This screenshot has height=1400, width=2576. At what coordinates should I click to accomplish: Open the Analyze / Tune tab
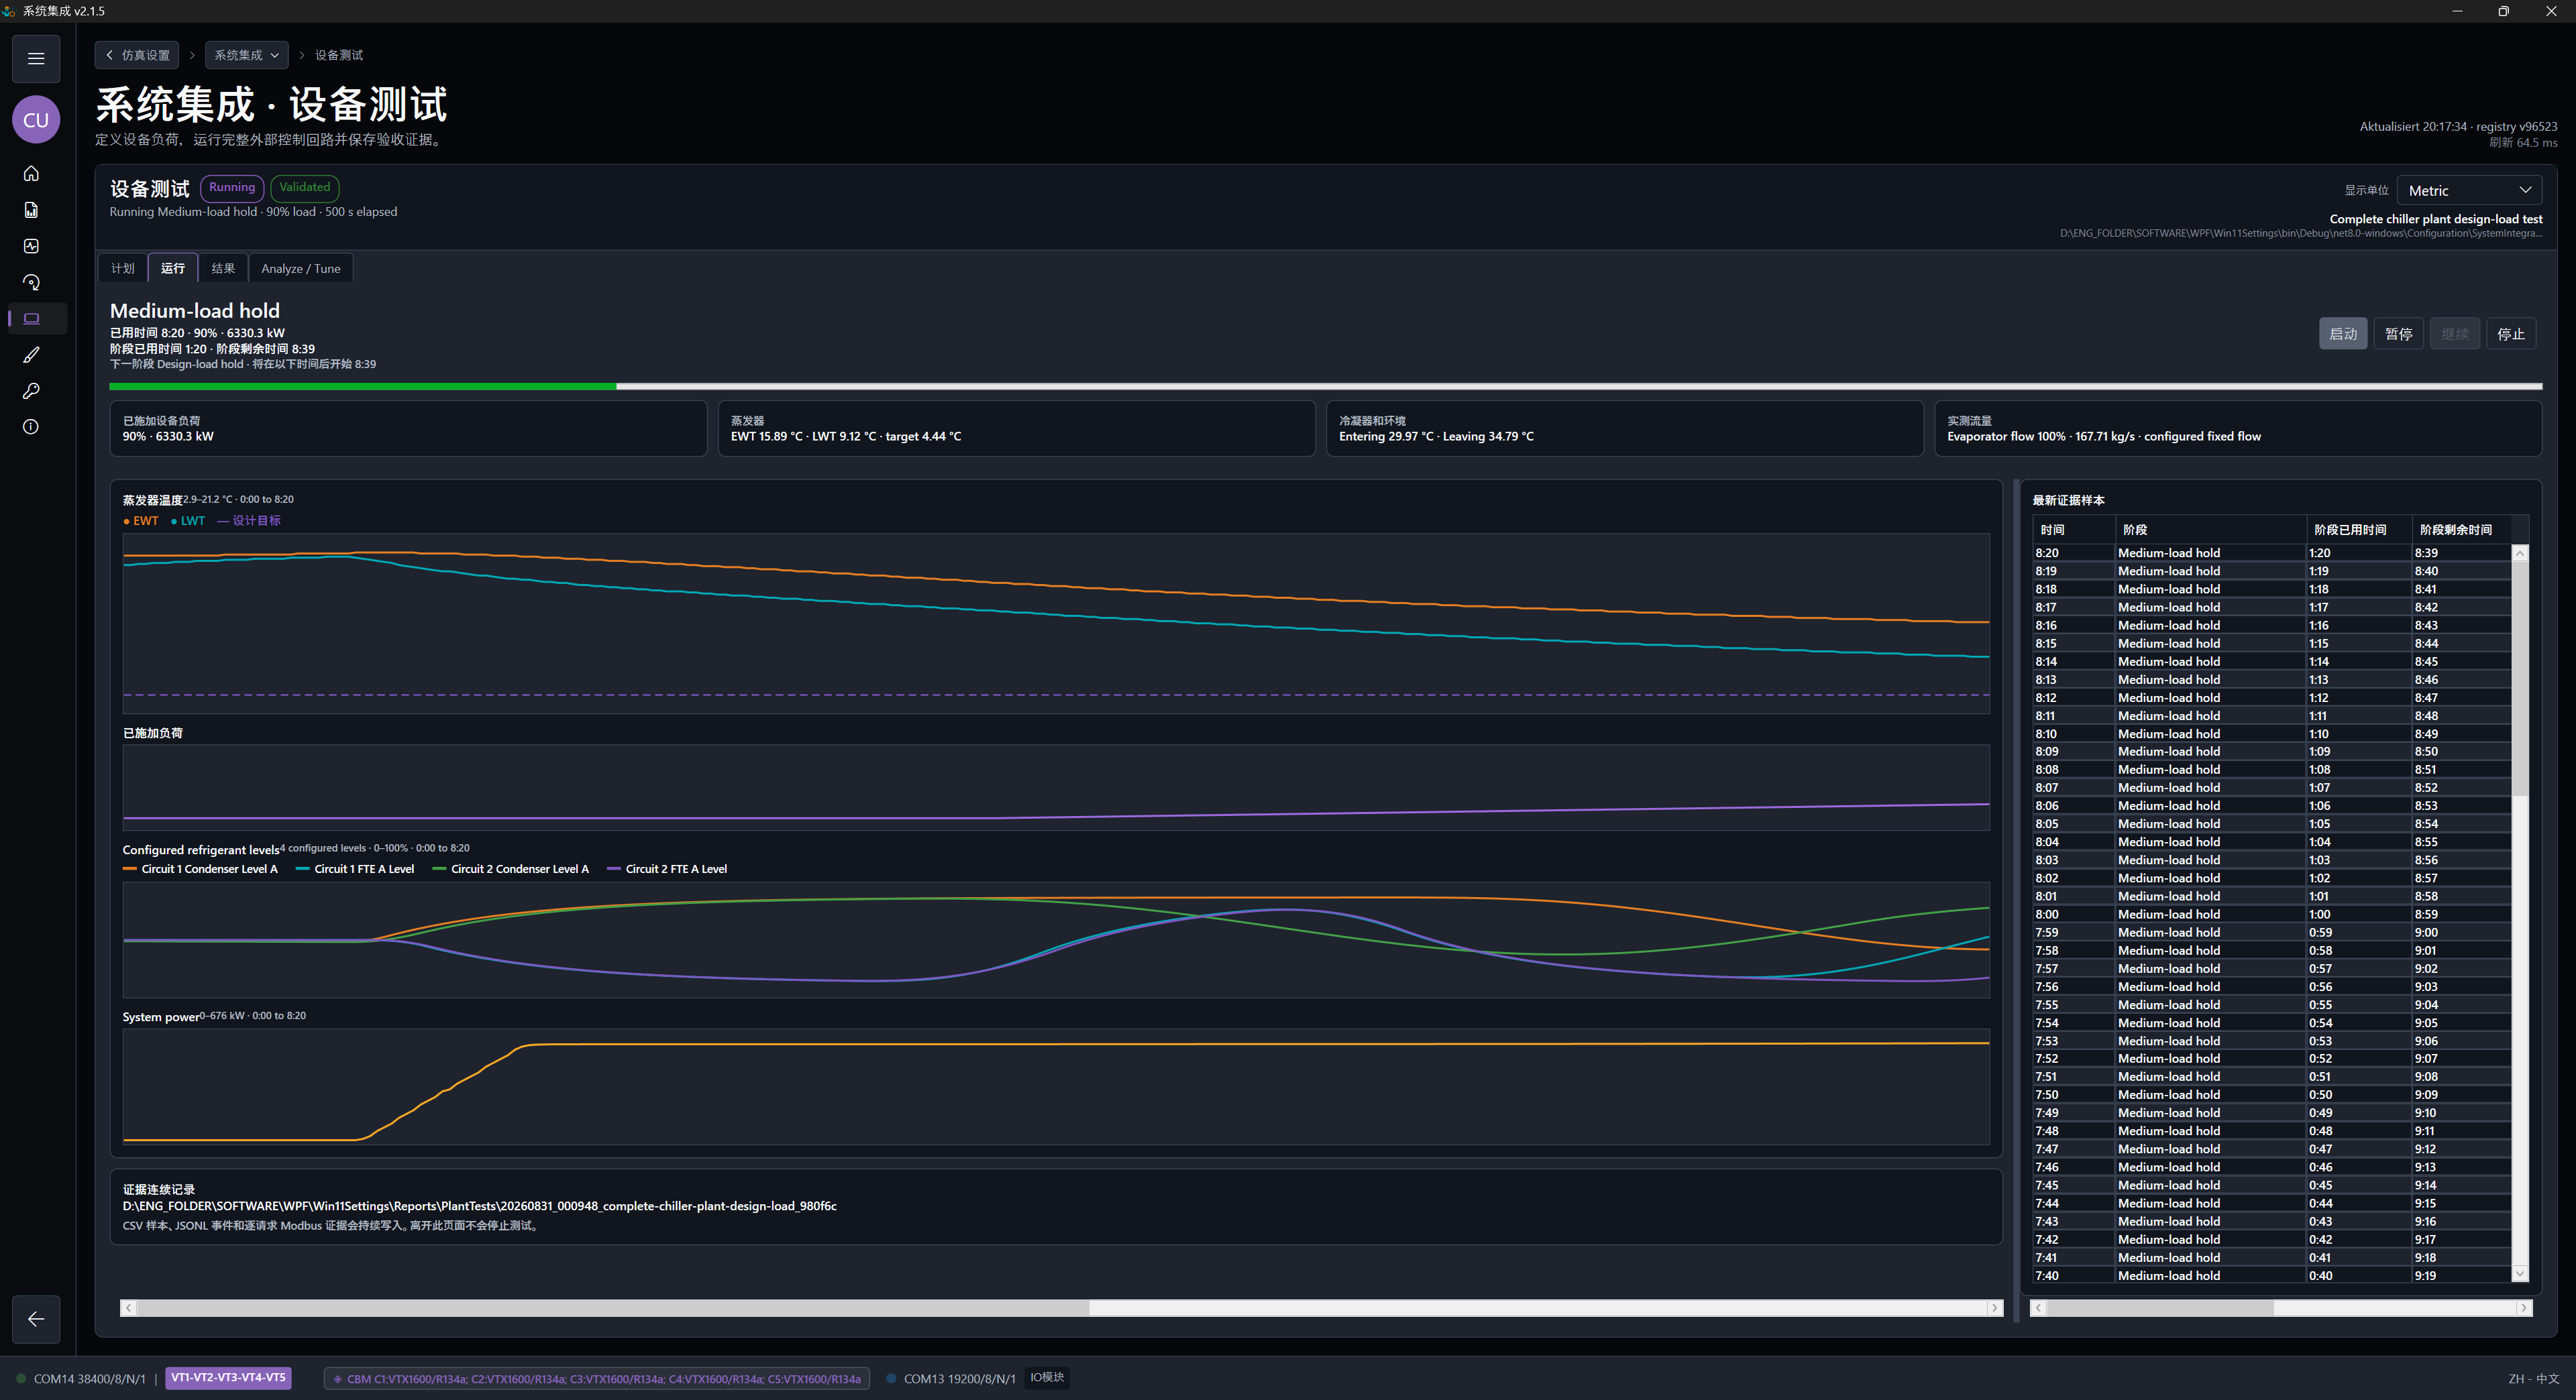pyautogui.click(x=301, y=268)
